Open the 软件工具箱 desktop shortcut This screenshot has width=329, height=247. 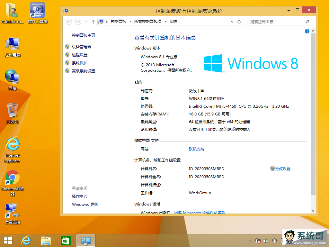[38, 13]
